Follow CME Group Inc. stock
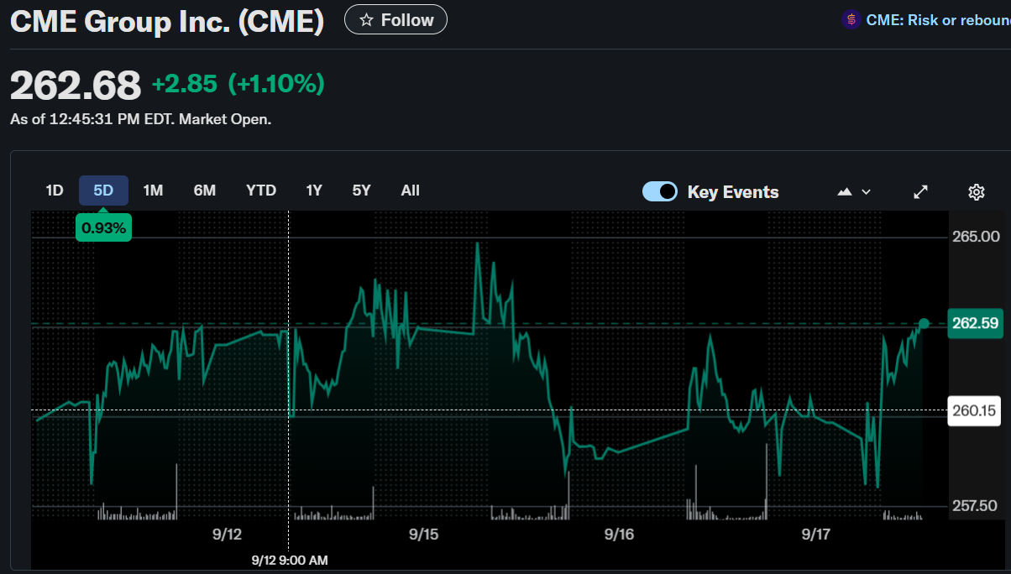This screenshot has height=574, width=1011. point(395,20)
